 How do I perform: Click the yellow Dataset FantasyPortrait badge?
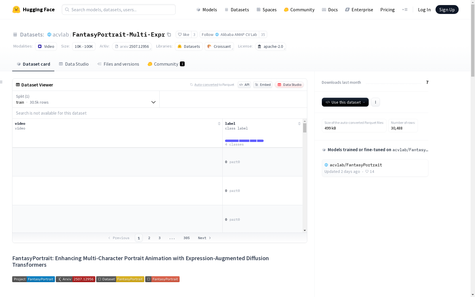(x=120, y=279)
